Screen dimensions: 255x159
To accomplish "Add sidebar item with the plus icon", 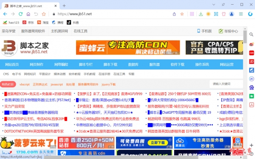I will tap(252, 145).
